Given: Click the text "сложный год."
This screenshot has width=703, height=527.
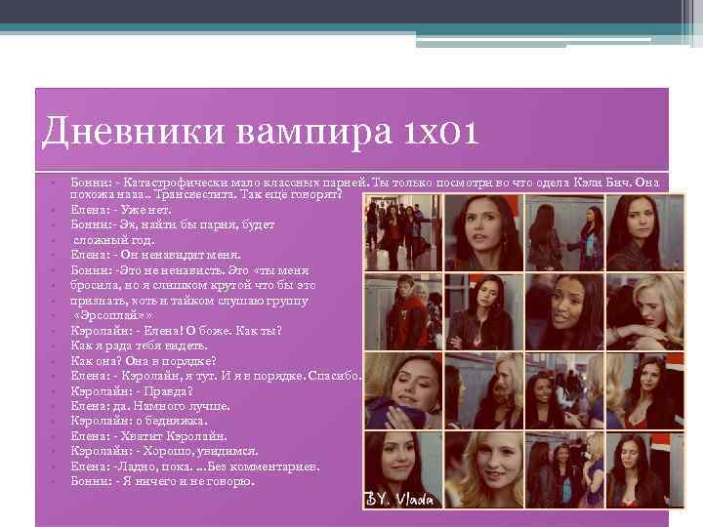Looking at the screenshot, I should [114, 240].
